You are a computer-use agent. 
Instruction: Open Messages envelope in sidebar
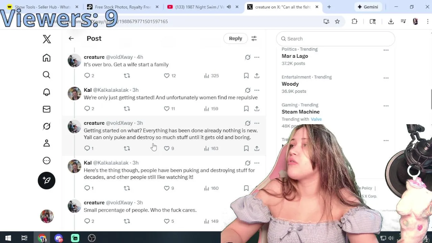47,109
